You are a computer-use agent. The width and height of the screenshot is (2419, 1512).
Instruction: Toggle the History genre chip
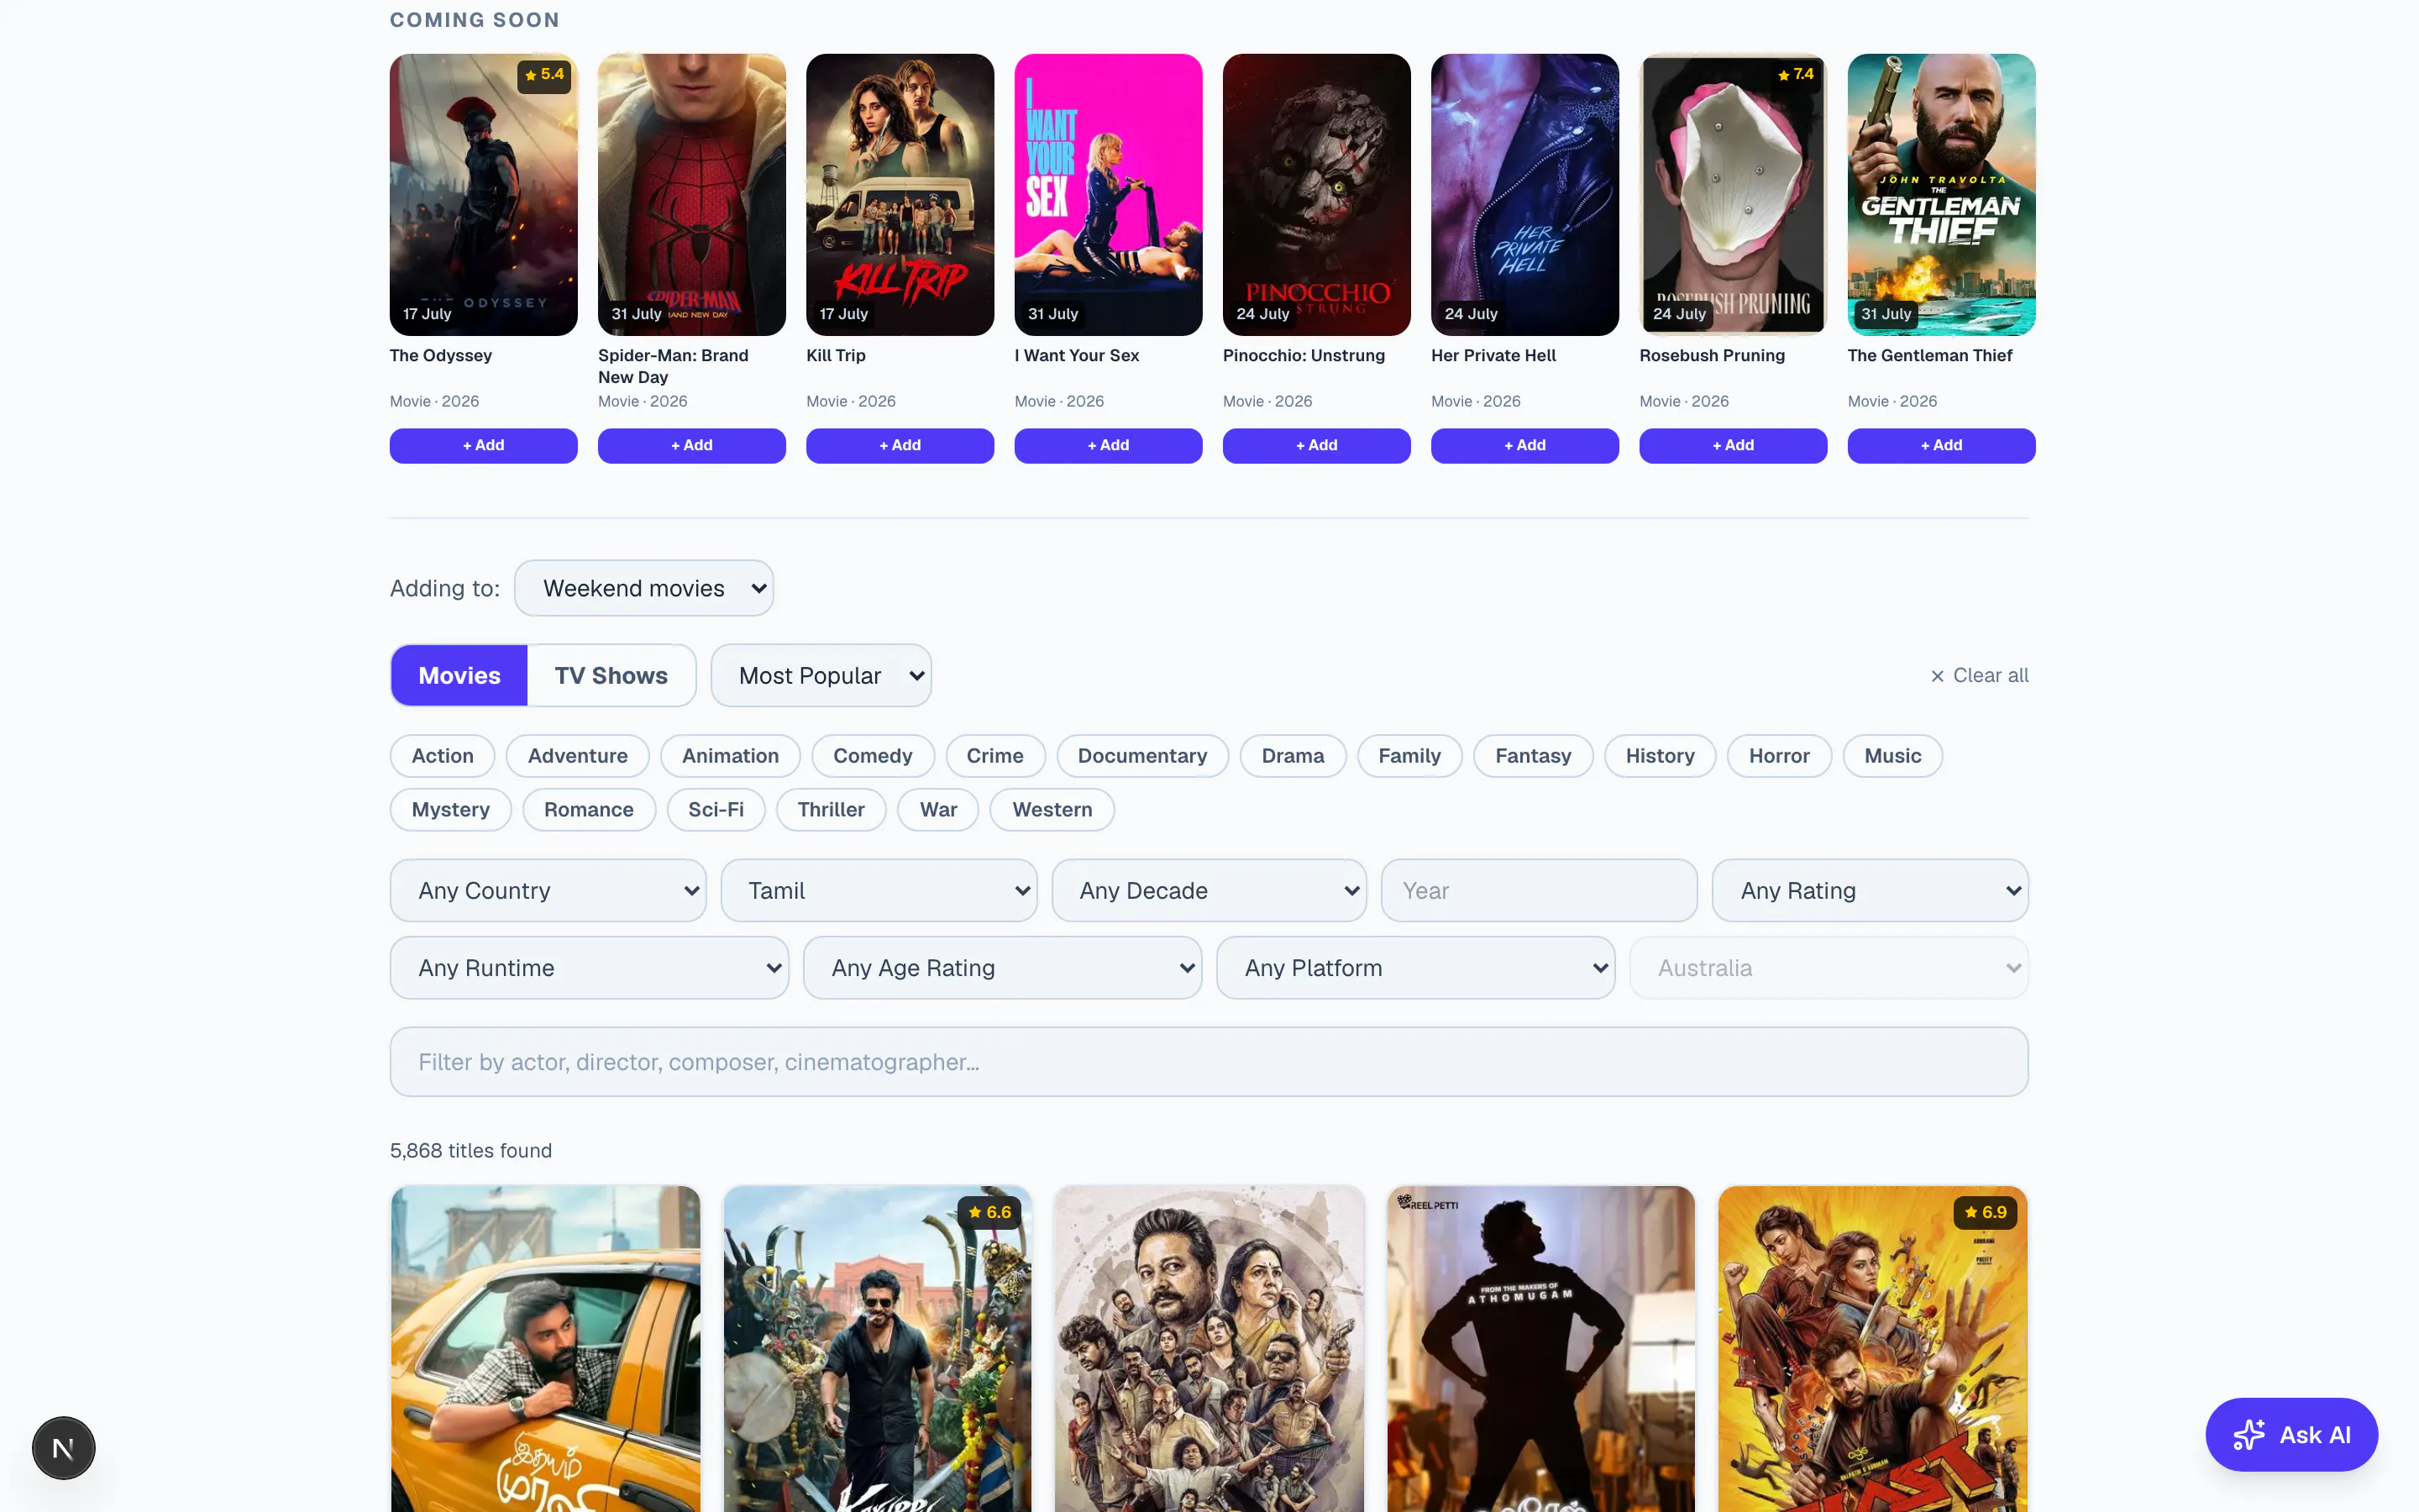click(x=1660, y=756)
